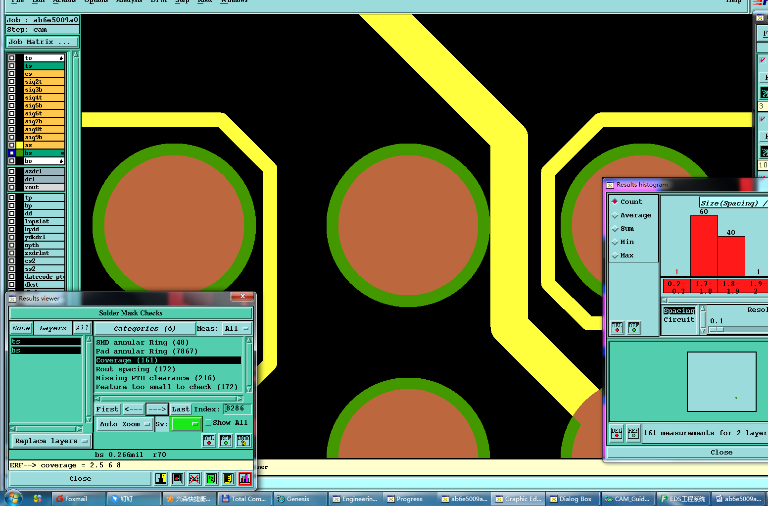
Task: Toggle display box of layer bs
Action: (12, 153)
